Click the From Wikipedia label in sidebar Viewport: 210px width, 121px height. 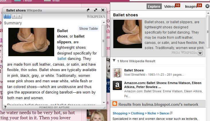click(x=184, y=52)
